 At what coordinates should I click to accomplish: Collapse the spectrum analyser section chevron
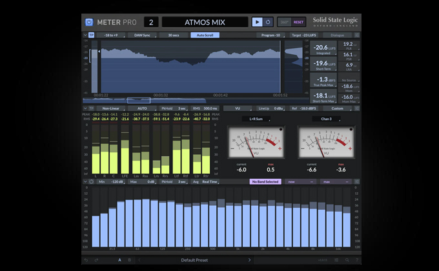click(x=85, y=182)
